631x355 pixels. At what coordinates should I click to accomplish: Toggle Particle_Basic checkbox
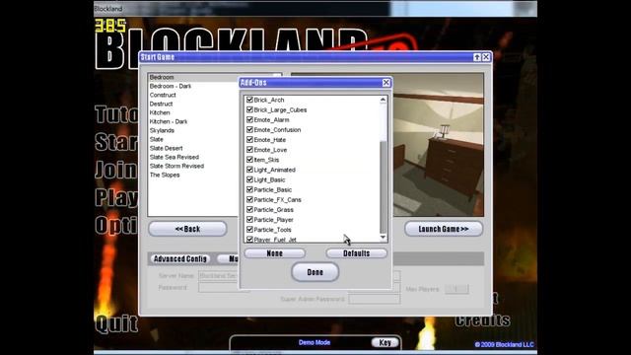click(249, 189)
